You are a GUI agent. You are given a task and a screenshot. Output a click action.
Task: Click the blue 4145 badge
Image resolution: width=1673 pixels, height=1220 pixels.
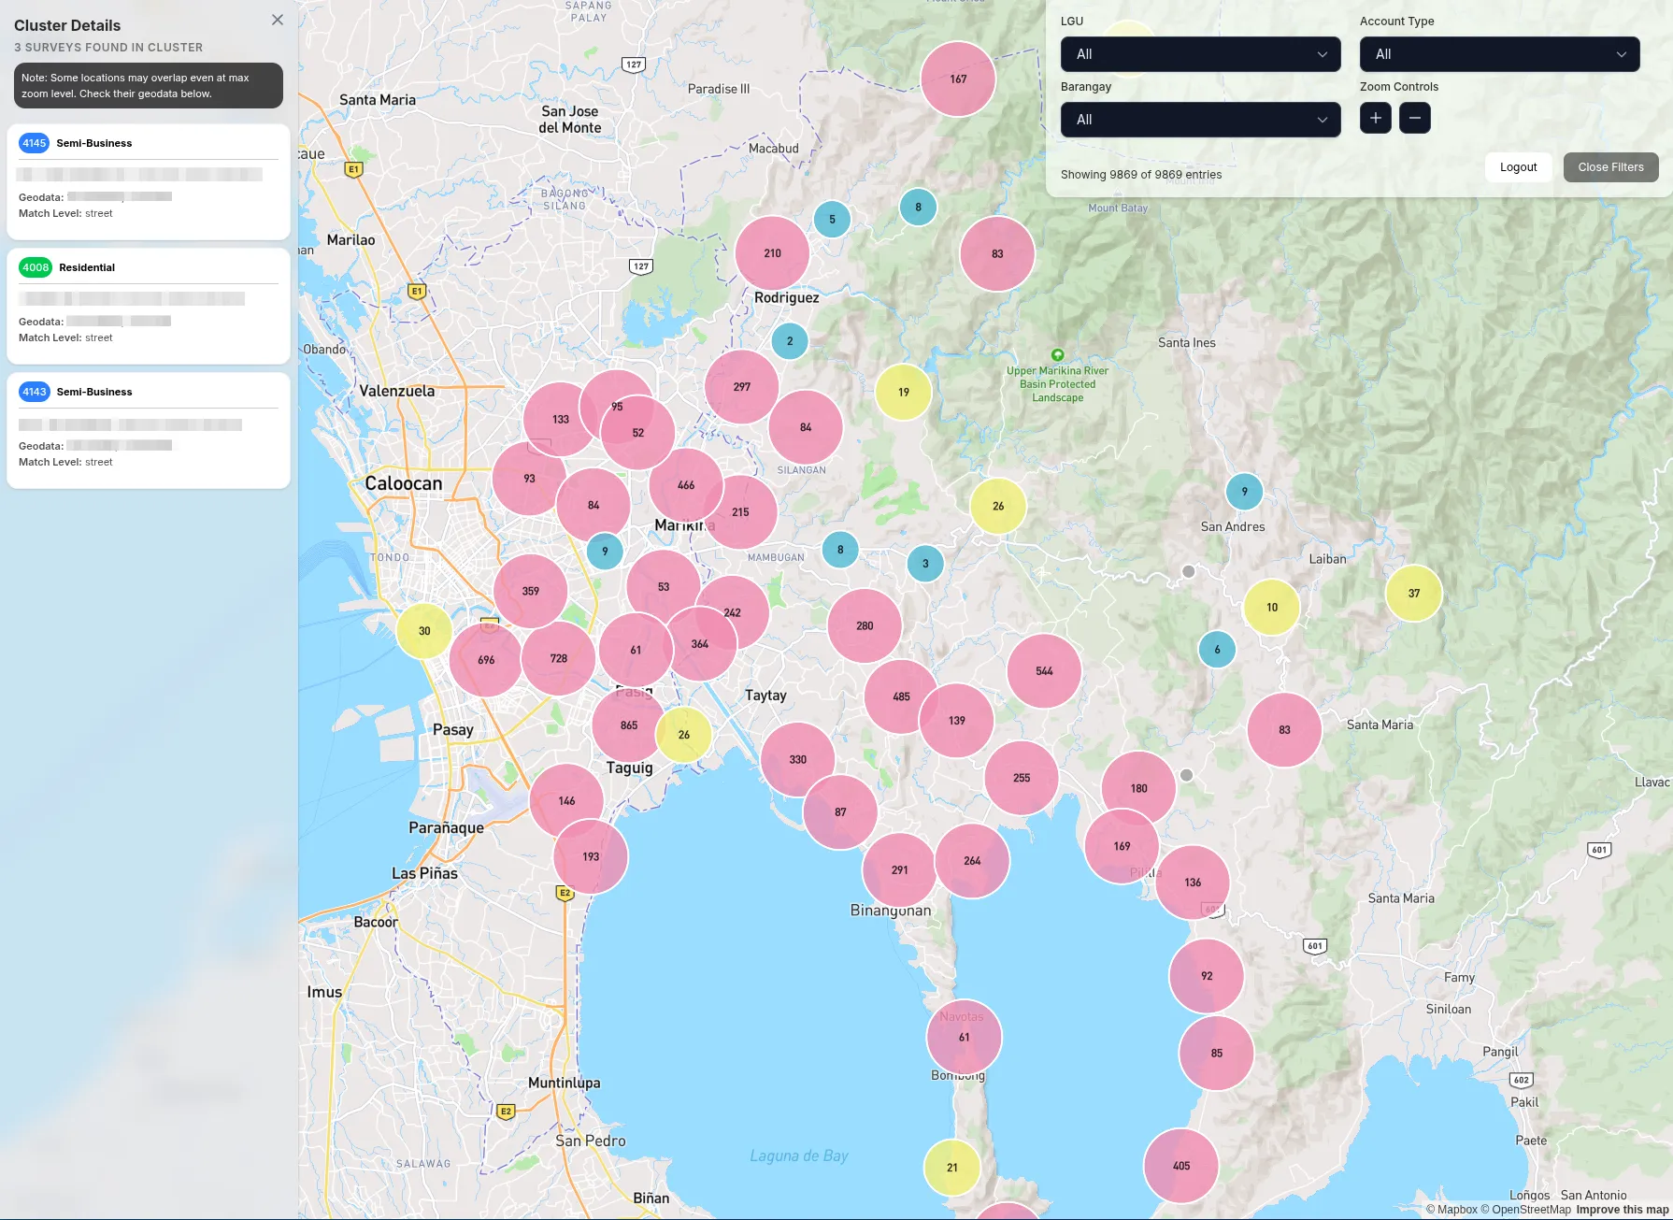(x=34, y=143)
